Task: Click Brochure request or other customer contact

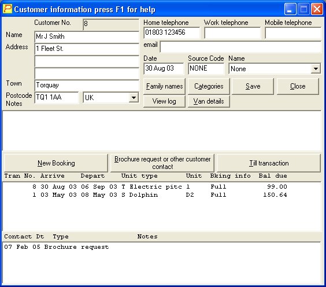Action: tap(162, 163)
